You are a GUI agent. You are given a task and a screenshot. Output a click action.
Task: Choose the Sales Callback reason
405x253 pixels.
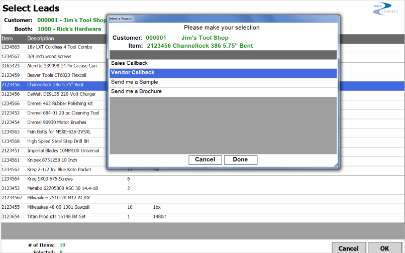click(223, 63)
